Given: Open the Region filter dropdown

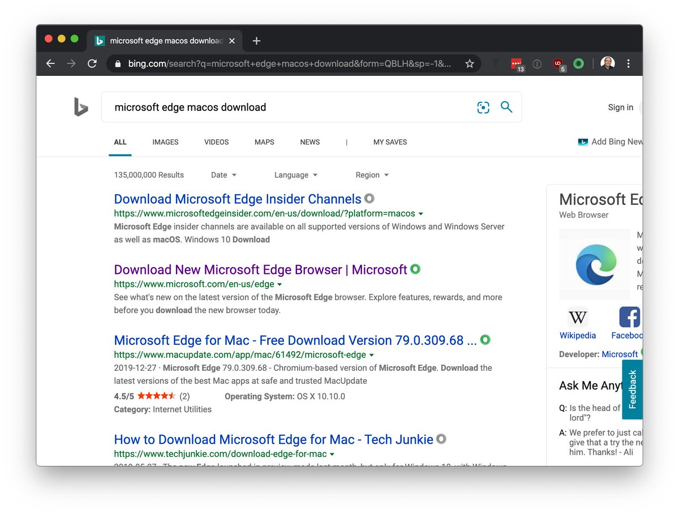Looking at the screenshot, I should pos(372,175).
